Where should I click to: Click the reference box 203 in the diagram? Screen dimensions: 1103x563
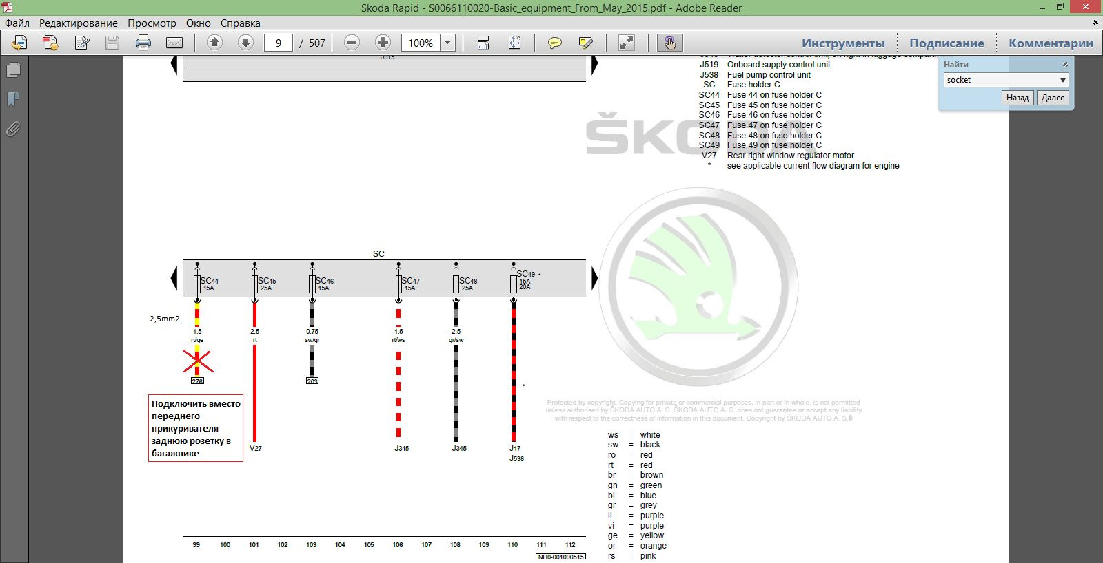tap(312, 381)
